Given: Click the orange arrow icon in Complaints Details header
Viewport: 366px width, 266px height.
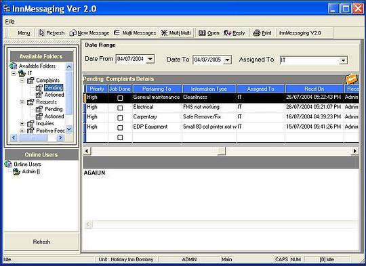Looking at the screenshot, I should (x=352, y=79).
